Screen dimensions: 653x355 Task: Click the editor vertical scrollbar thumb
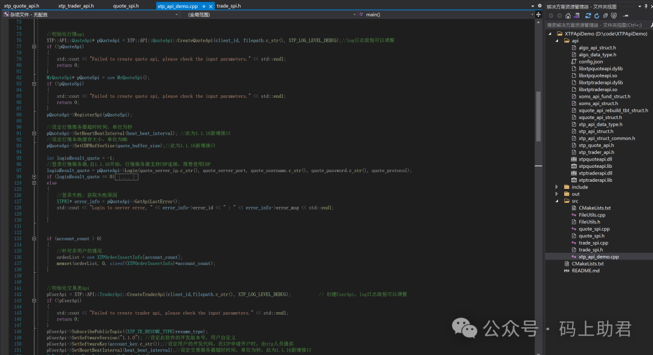[539, 117]
